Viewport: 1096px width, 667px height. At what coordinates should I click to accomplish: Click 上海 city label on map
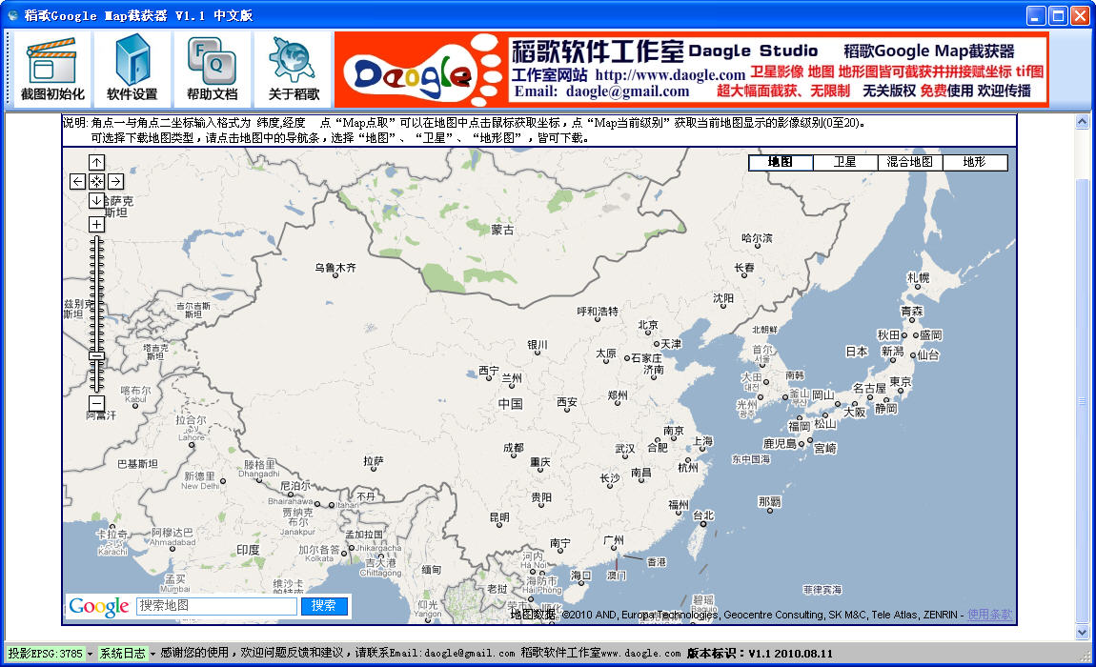tap(703, 440)
